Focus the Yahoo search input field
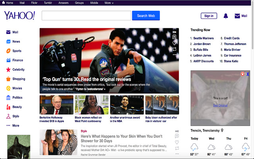254x159 pixels. 86,16
